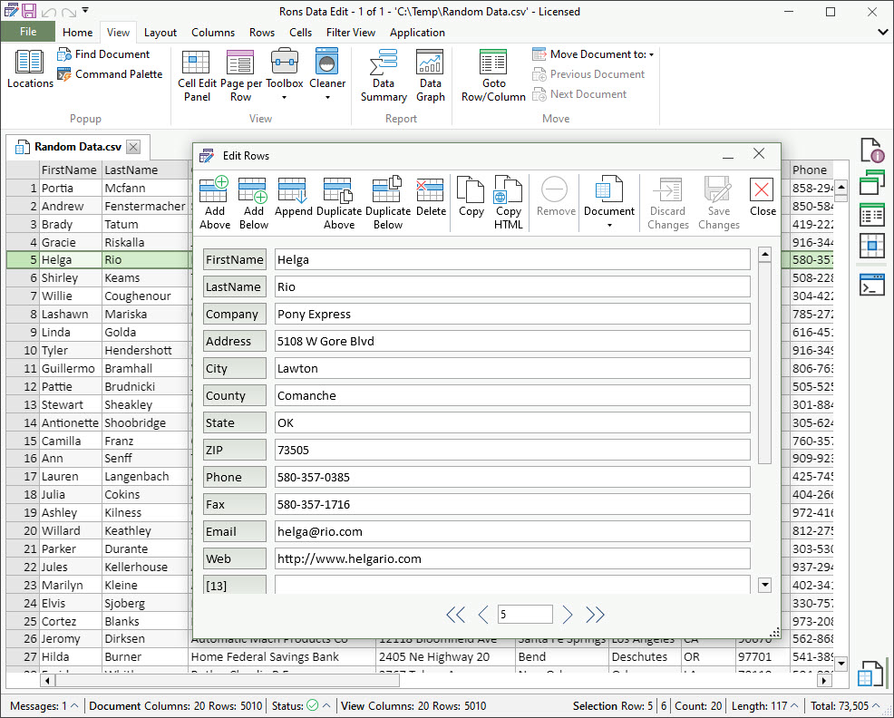Viewport: 894px width, 718px height.
Task: Switch to the Columns ribbon tab
Action: click(x=213, y=33)
